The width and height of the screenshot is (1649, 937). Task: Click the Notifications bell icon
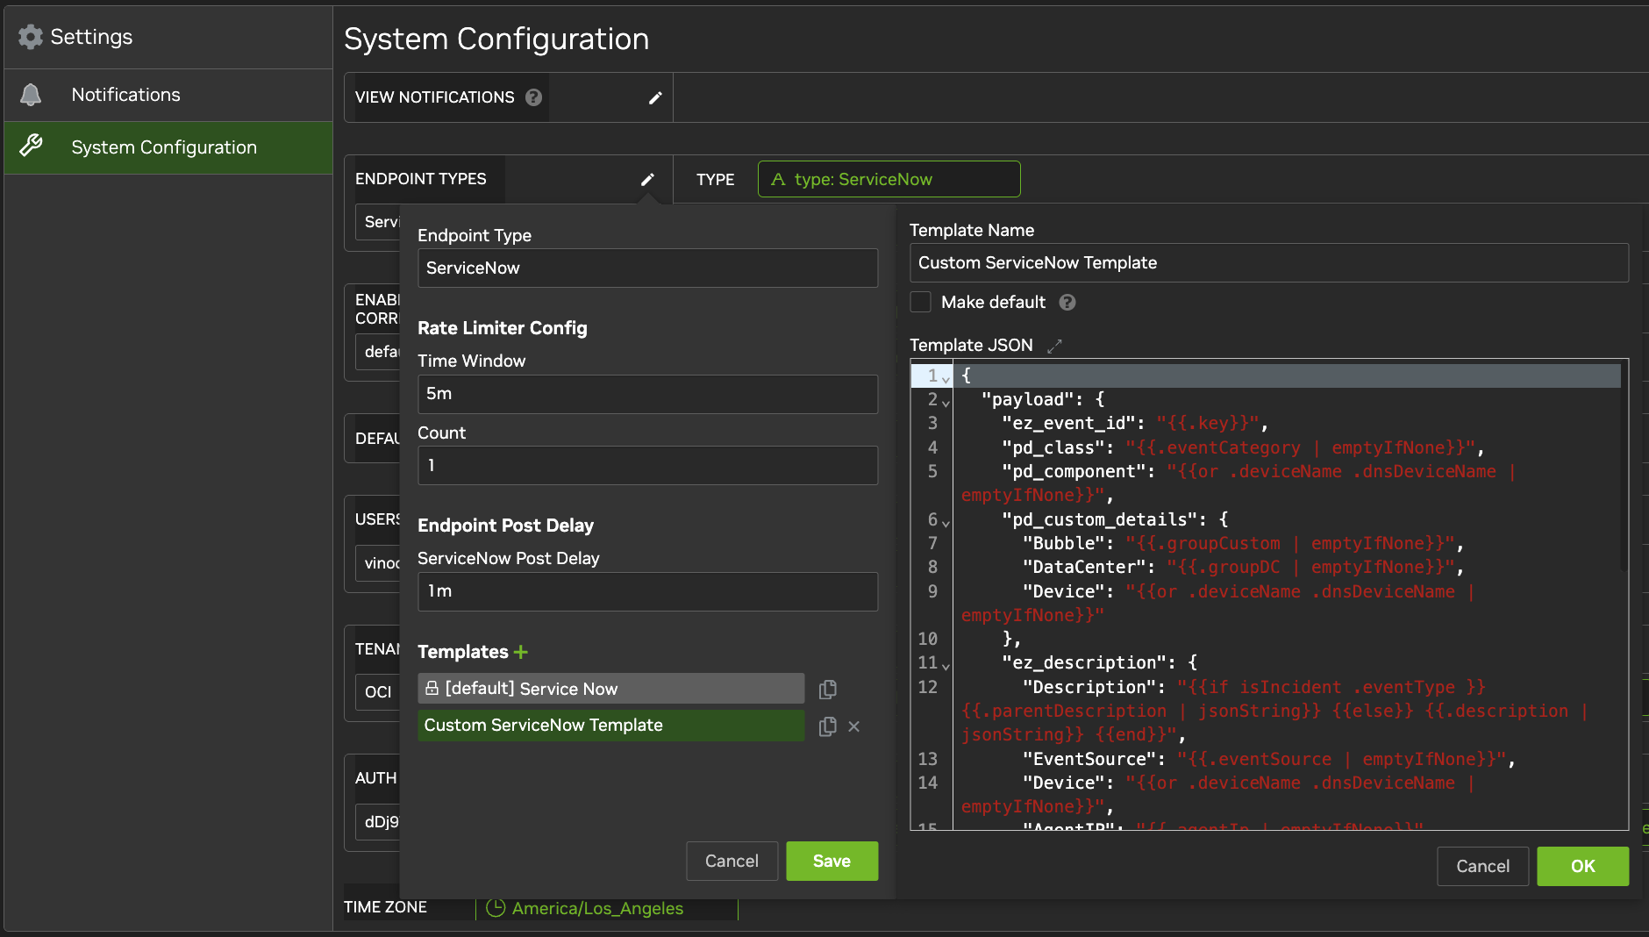31,95
